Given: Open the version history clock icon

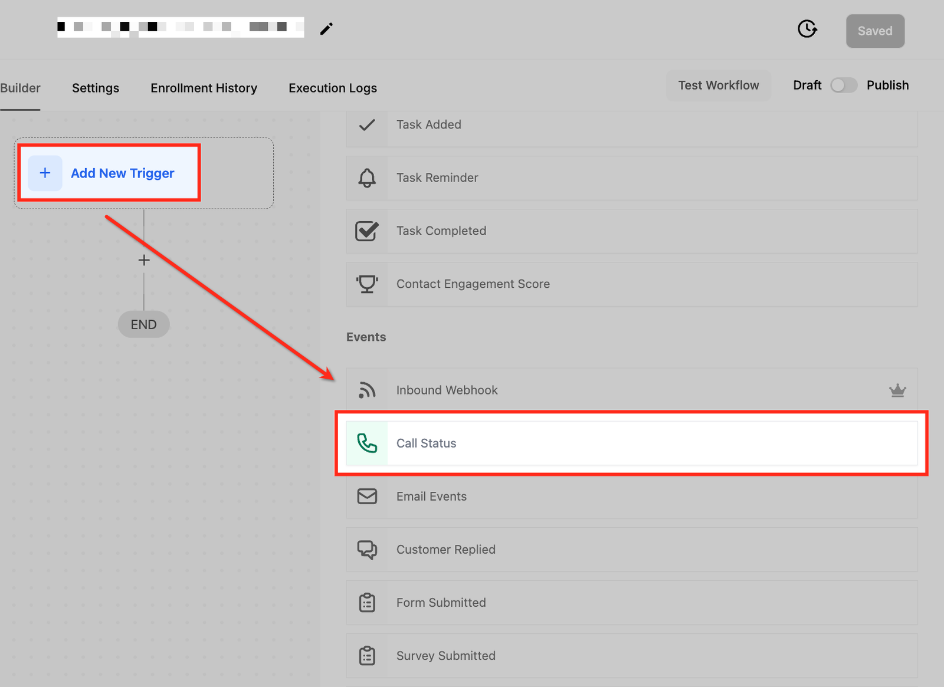Looking at the screenshot, I should (807, 29).
